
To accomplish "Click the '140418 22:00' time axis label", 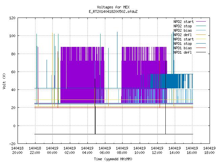I will tap(35, 151).
